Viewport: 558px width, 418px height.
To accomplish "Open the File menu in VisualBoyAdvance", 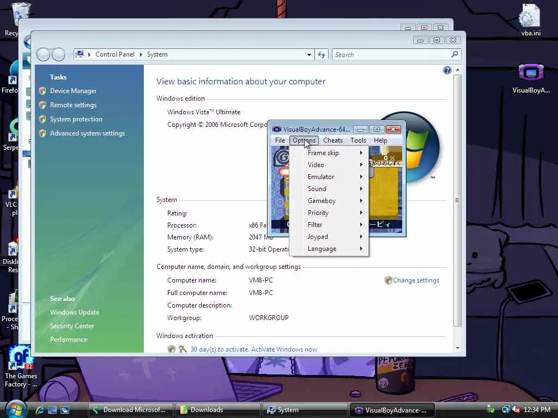I will tap(280, 140).
